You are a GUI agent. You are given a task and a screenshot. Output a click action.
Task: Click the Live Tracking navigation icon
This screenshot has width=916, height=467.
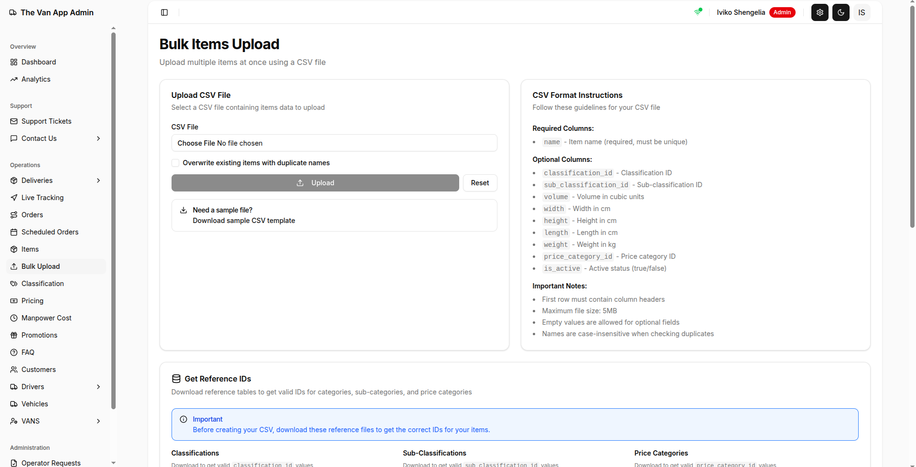coord(14,198)
